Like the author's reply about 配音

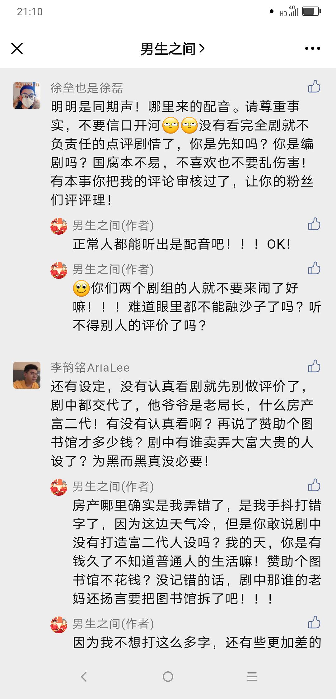(x=314, y=224)
